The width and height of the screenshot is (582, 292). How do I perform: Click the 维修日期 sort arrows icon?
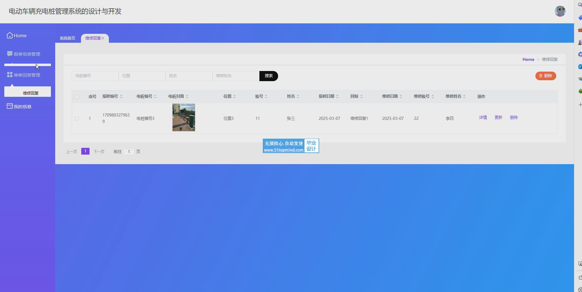(401, 97)
